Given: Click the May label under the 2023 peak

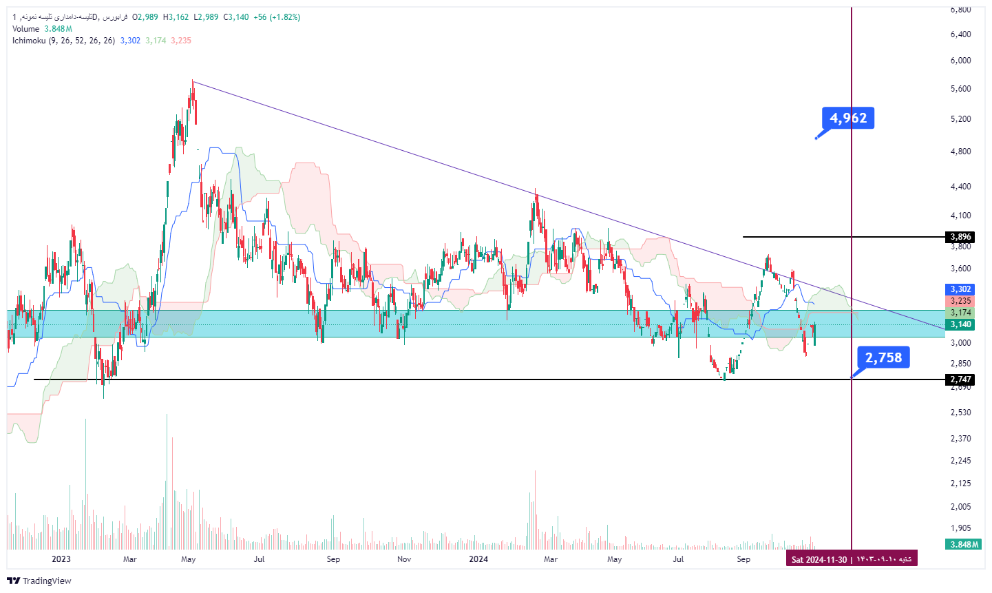Looking at the screenshot, I should 188,559.
